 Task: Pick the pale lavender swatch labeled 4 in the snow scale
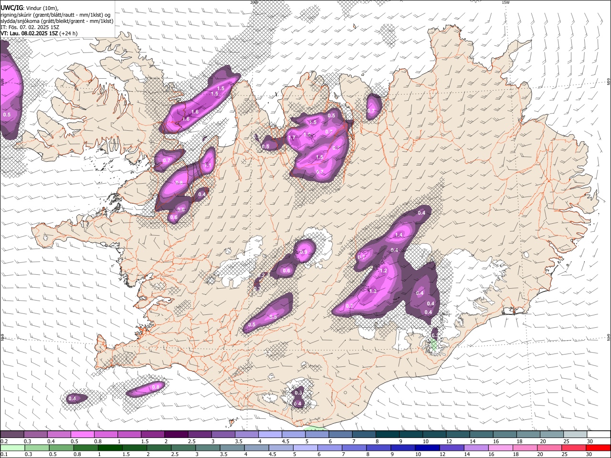tap(270, 435)
